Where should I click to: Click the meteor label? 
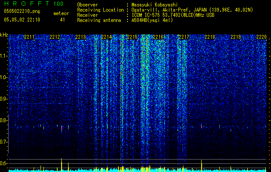pyautogui.click(x=61, y=13)
